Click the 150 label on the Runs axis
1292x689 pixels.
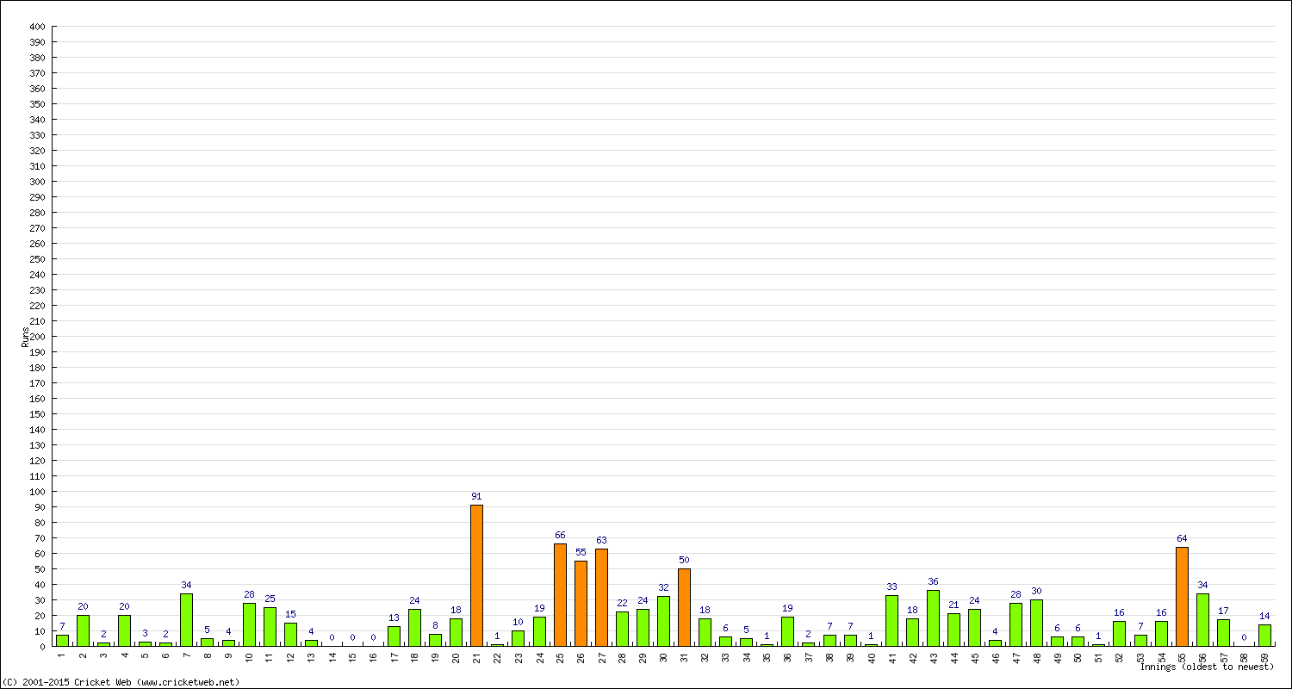[37, 414]
